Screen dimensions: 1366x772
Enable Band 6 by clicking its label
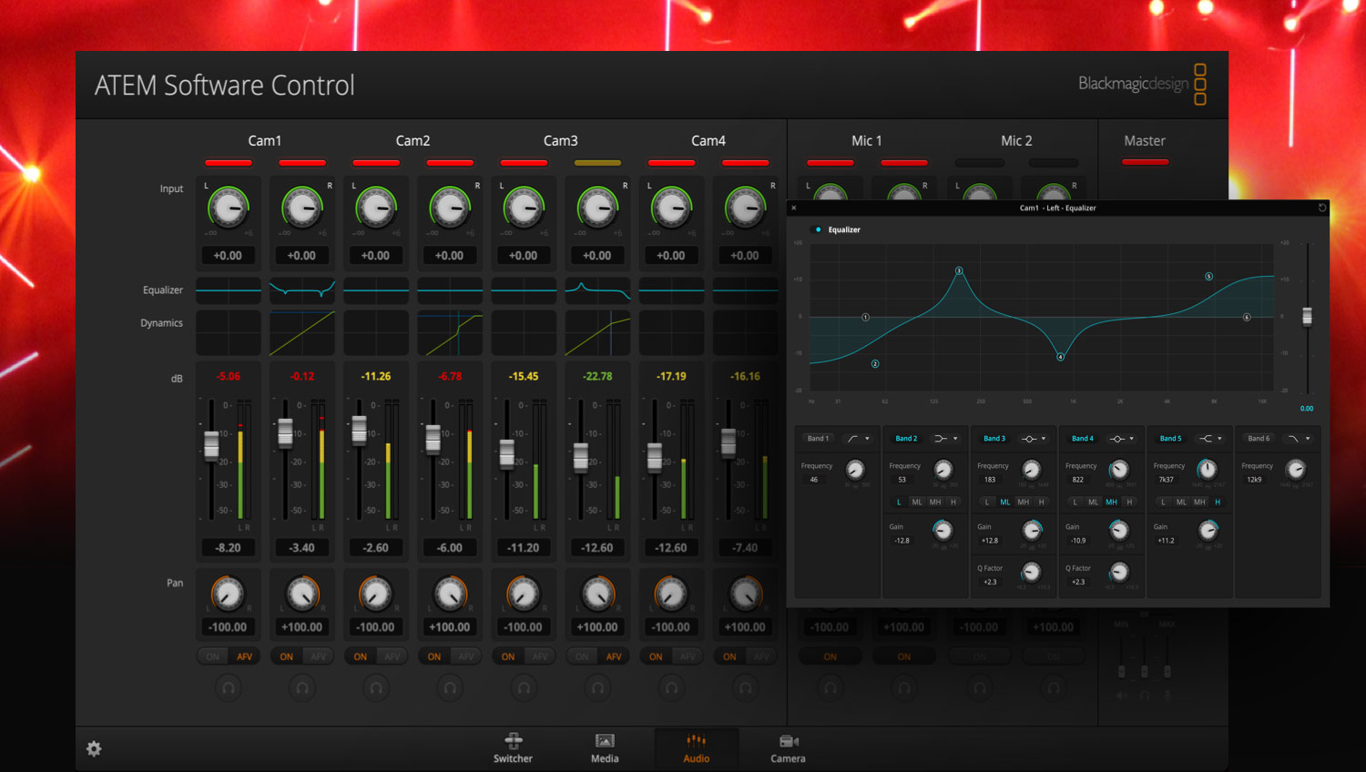pyautogui.click(x=1258, y=438)
